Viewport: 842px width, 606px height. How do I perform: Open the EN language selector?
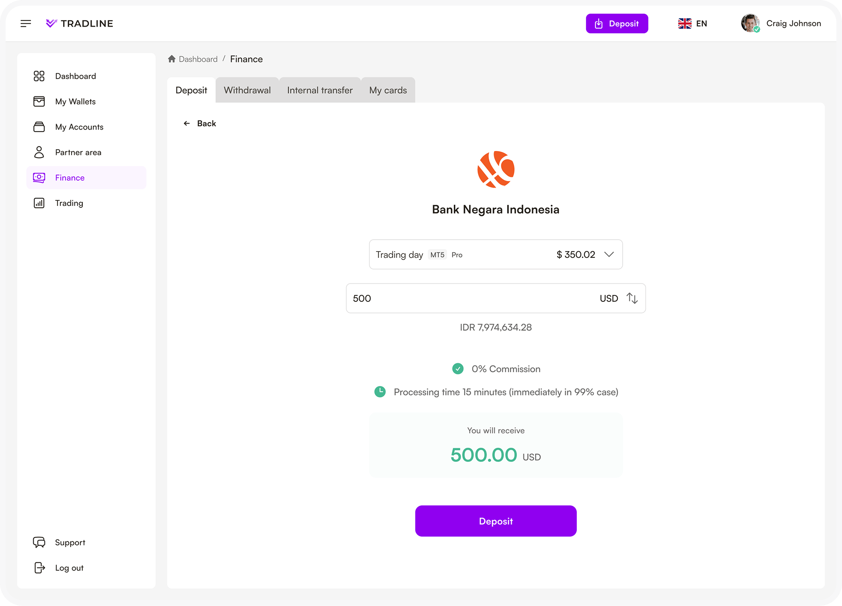pyautogui.click(x=693, y=23)
